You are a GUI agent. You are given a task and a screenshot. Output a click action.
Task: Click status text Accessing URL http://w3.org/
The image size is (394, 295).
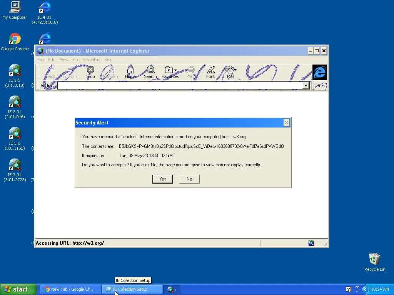[70, 243]
